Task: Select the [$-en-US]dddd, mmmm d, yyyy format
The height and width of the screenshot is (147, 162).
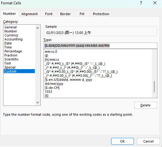Action: [69, 80]
